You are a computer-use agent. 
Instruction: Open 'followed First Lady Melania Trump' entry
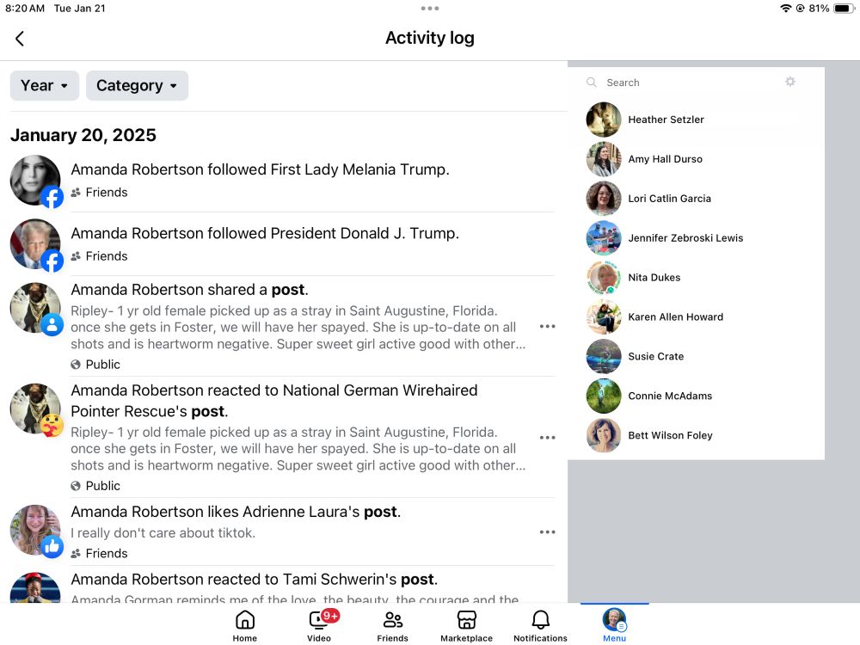(282, 180)
